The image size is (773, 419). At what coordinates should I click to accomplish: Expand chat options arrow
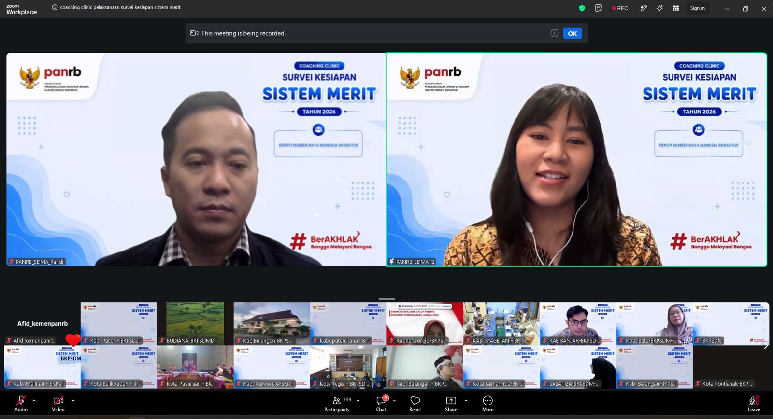tap(394, 400)
